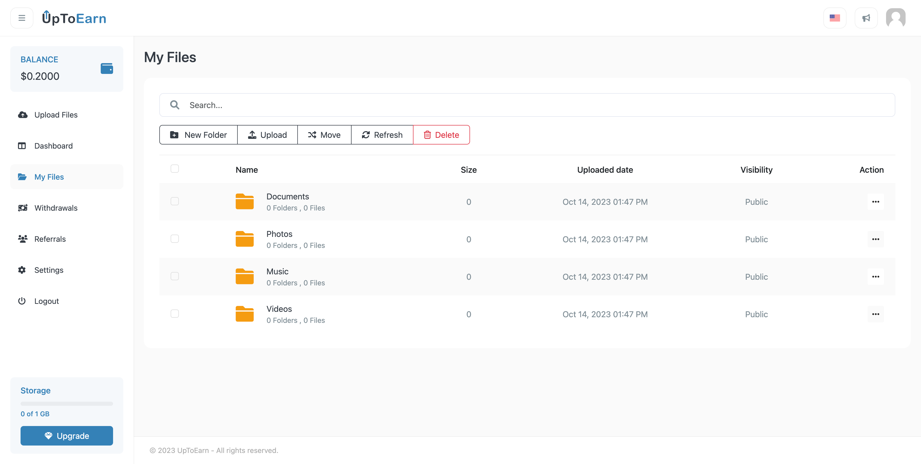Click the New Folder button
The width and height of the screenshot is (921, 464).
point(198,135)
